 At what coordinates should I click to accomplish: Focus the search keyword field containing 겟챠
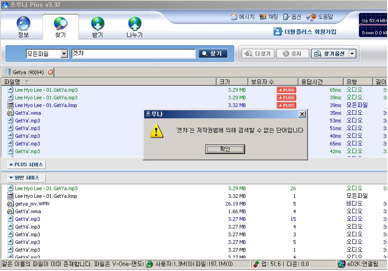pos(133,54)
